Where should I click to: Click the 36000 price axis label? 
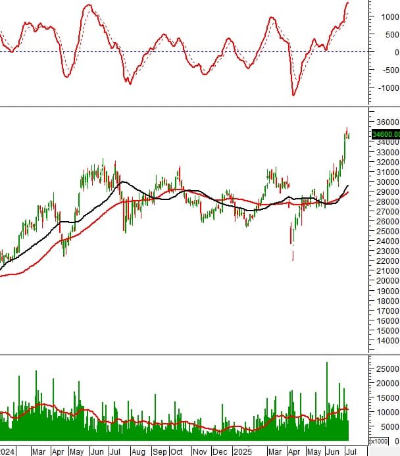(x=387, y=122)
